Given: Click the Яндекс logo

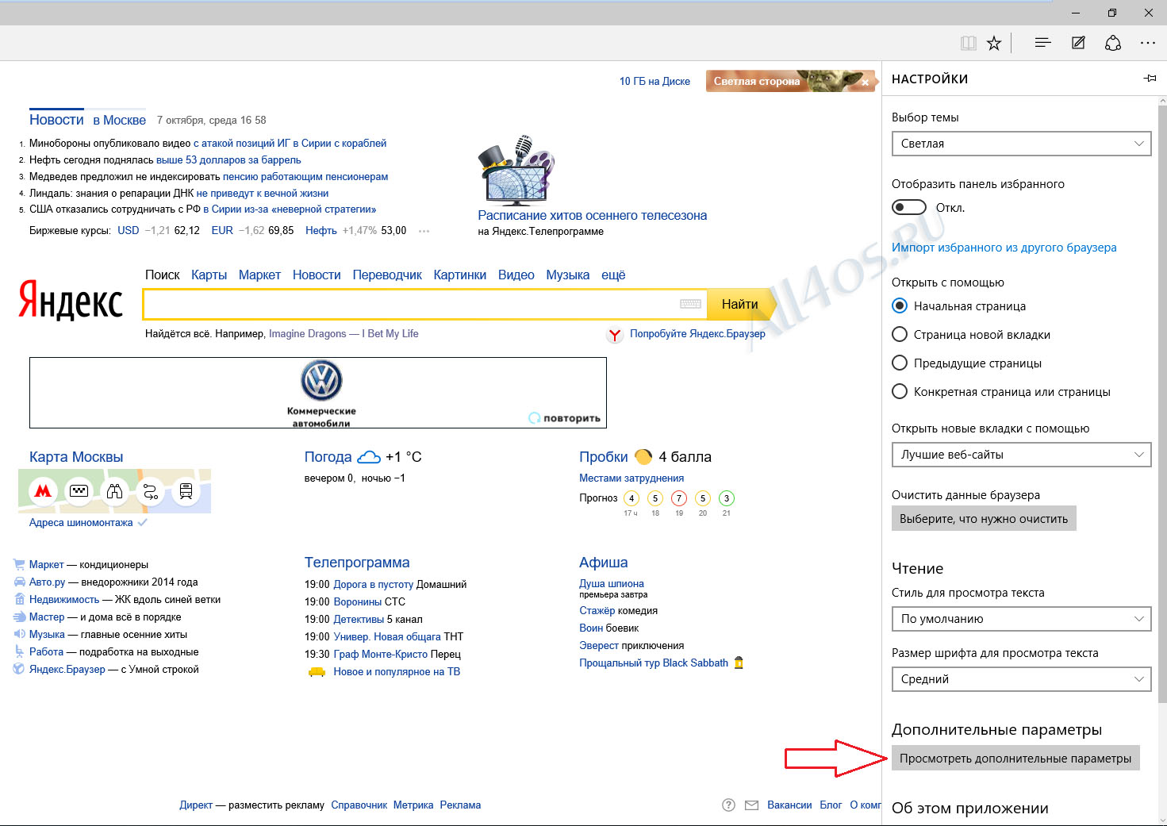Looking at the screenshot, I should [71, 300].
